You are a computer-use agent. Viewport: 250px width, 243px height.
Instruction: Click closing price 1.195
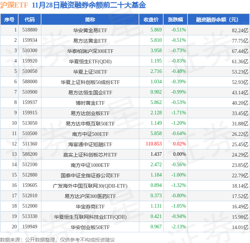click(156, 61)
